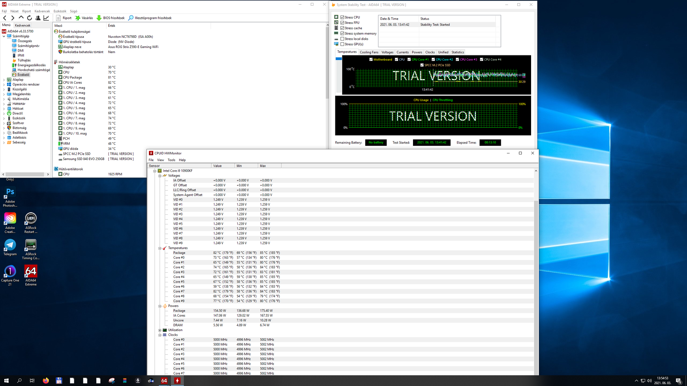This screenshot has width=687, height=386.
Task: Open Adobe Photoshop desktop shortcut
Action: (10, 197)
